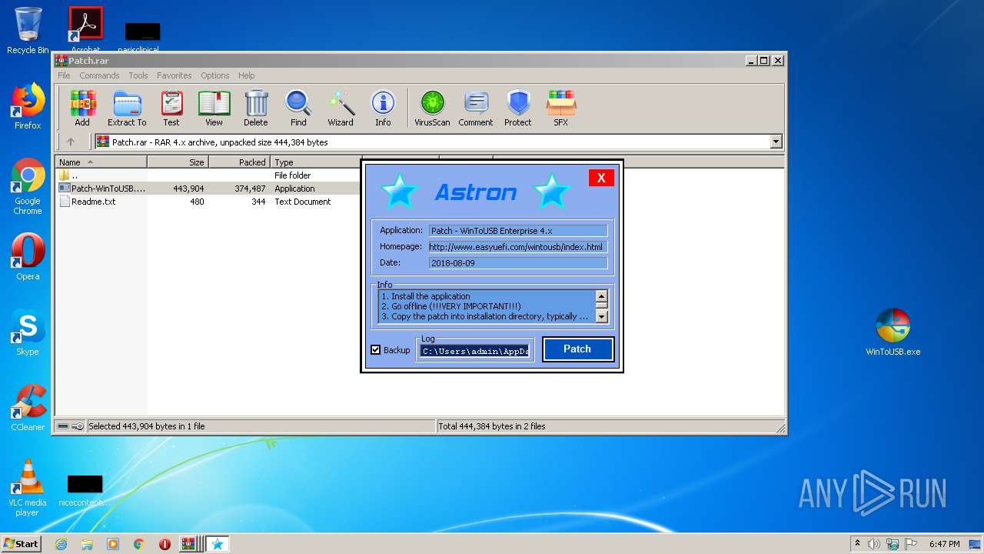Click the Recycle Bin desktop icon
The image size is (984, 554).
click(x=28, y=31)
